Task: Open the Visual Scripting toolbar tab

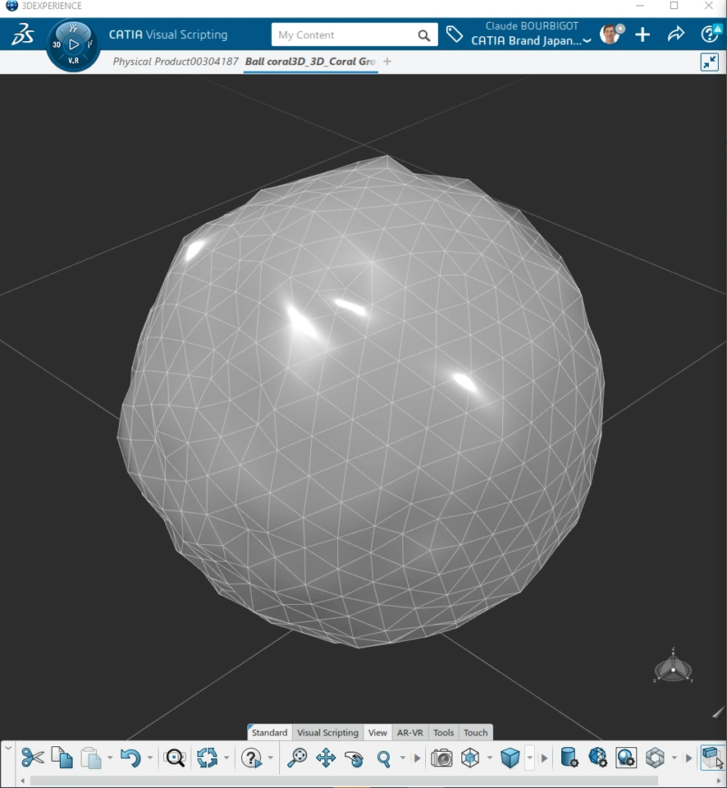Action: (x=327, y=732)
